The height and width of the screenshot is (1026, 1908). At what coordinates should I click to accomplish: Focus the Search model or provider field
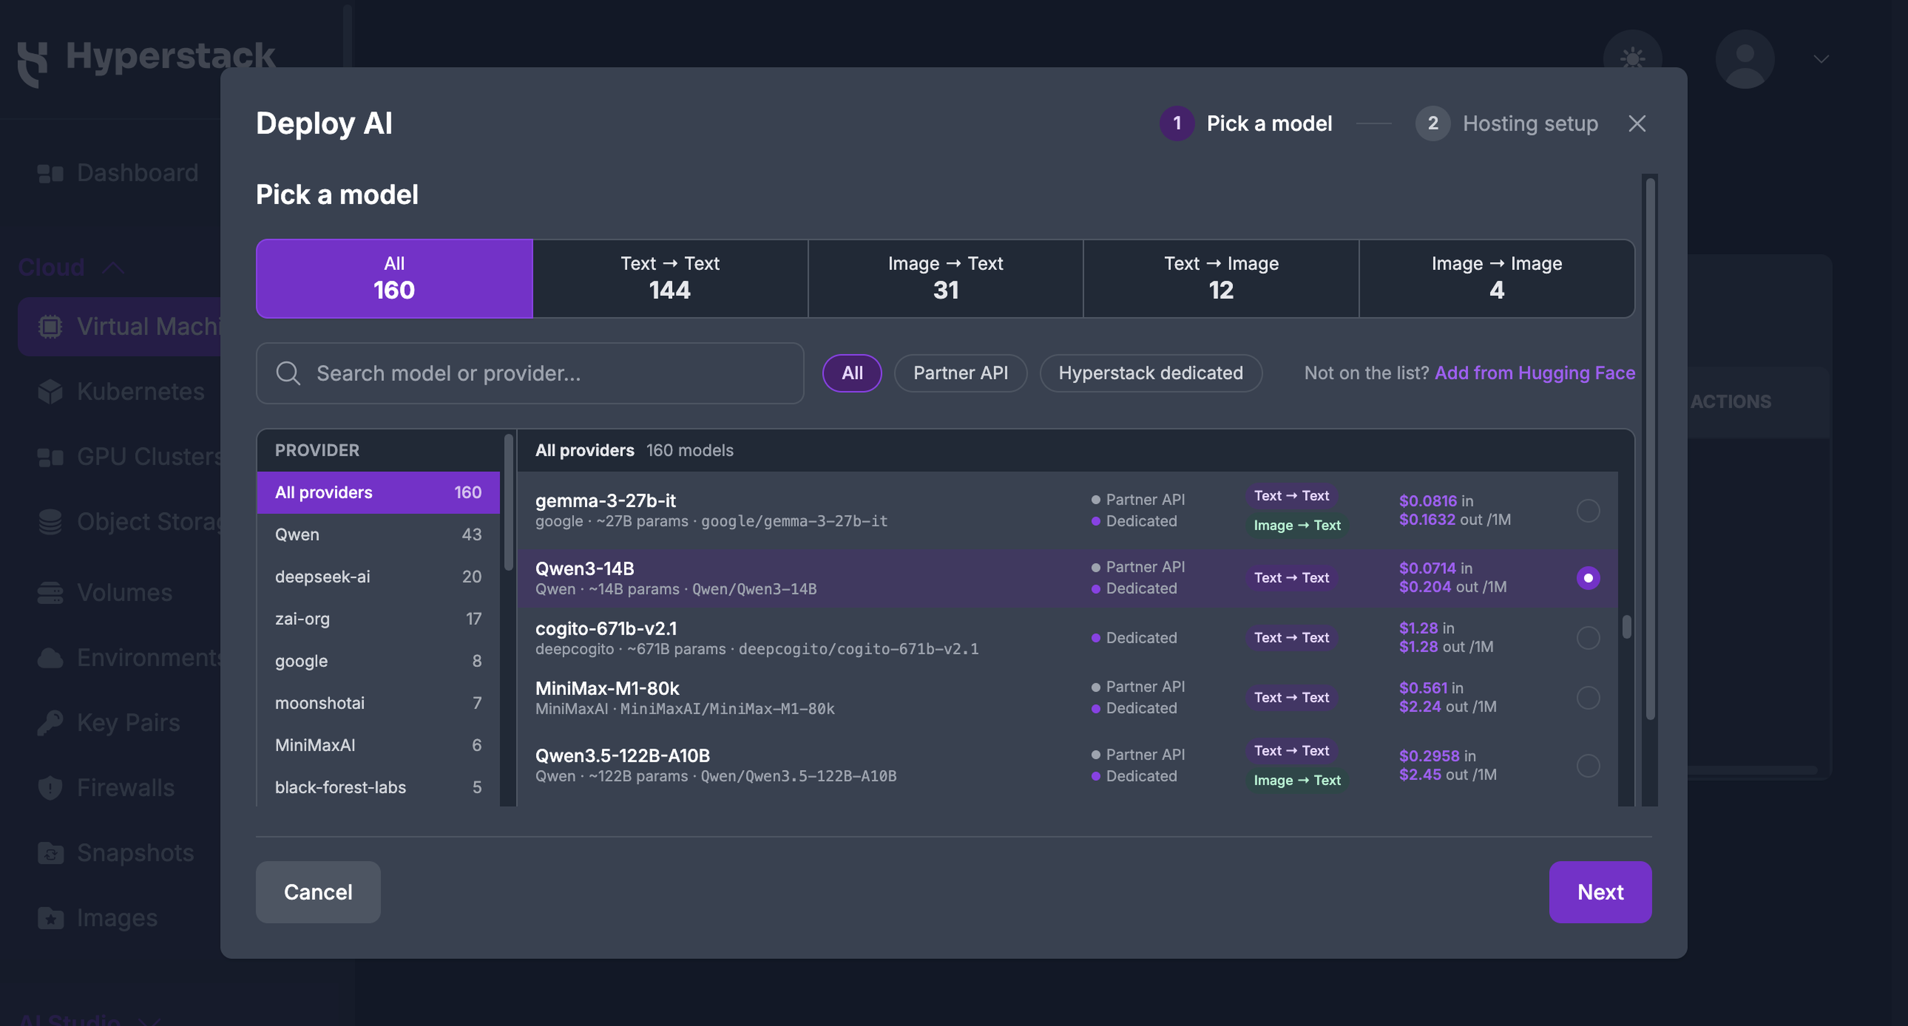529,374
